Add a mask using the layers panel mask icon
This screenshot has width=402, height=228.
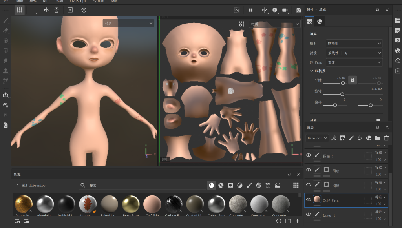click(x=342, y=138)
